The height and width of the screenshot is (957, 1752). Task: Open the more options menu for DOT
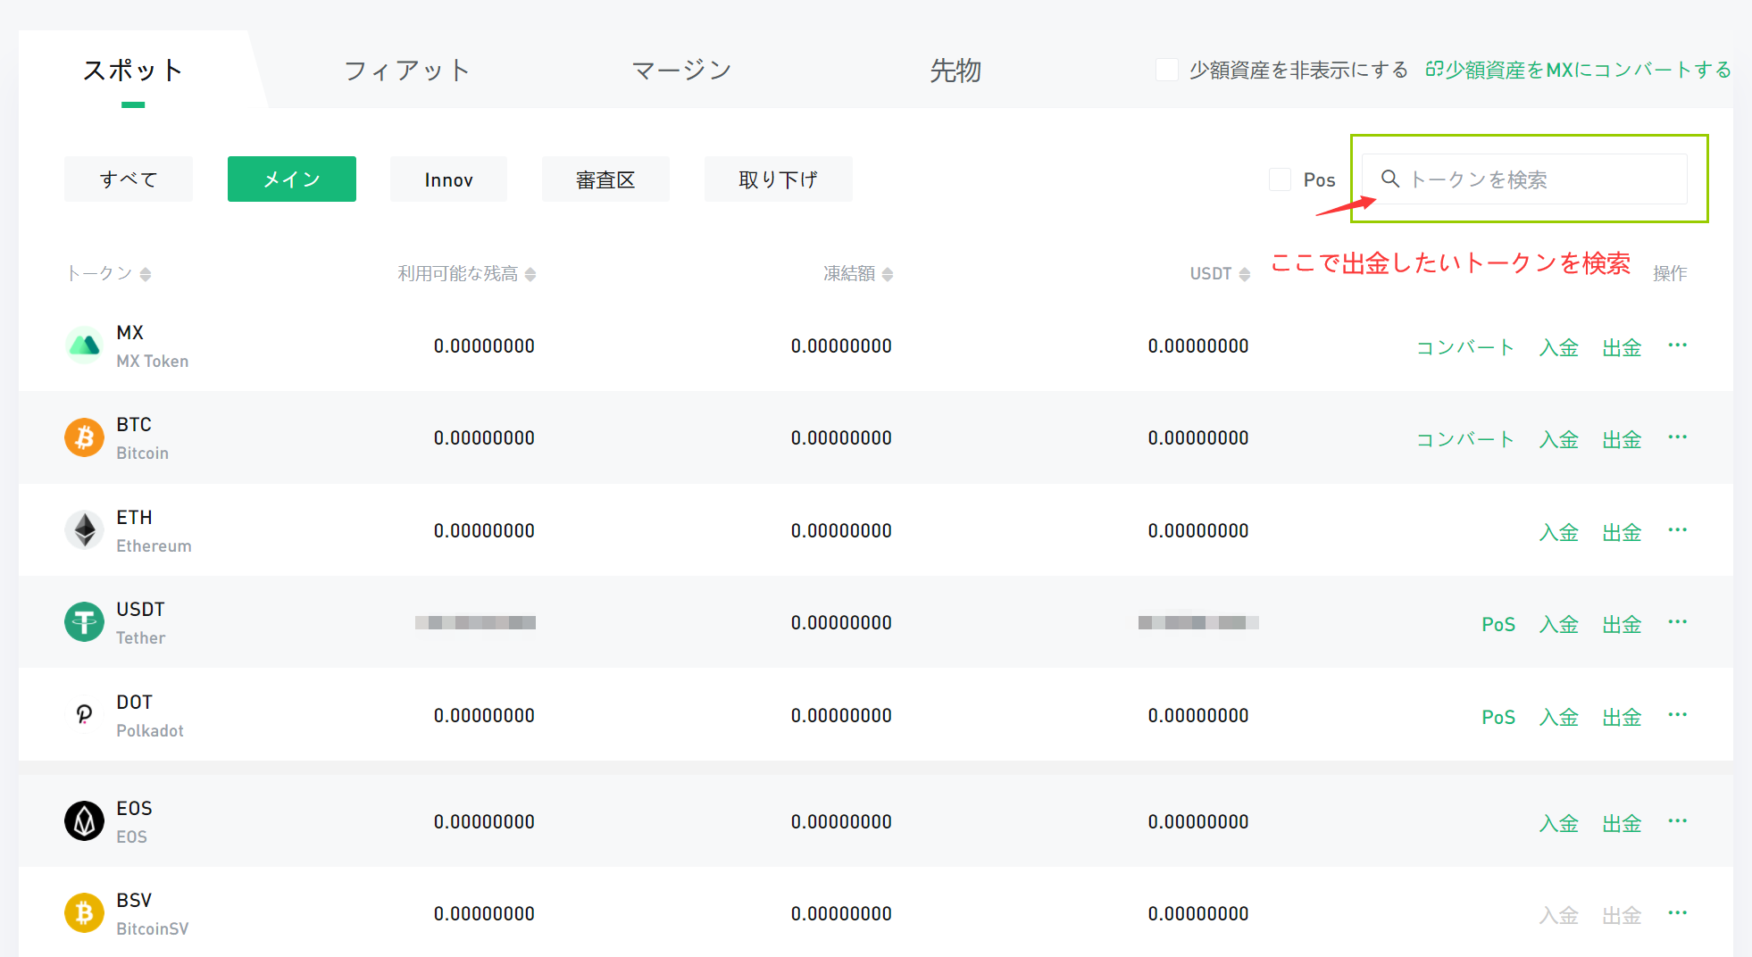pyautogui.click(x=1677, y=715)
